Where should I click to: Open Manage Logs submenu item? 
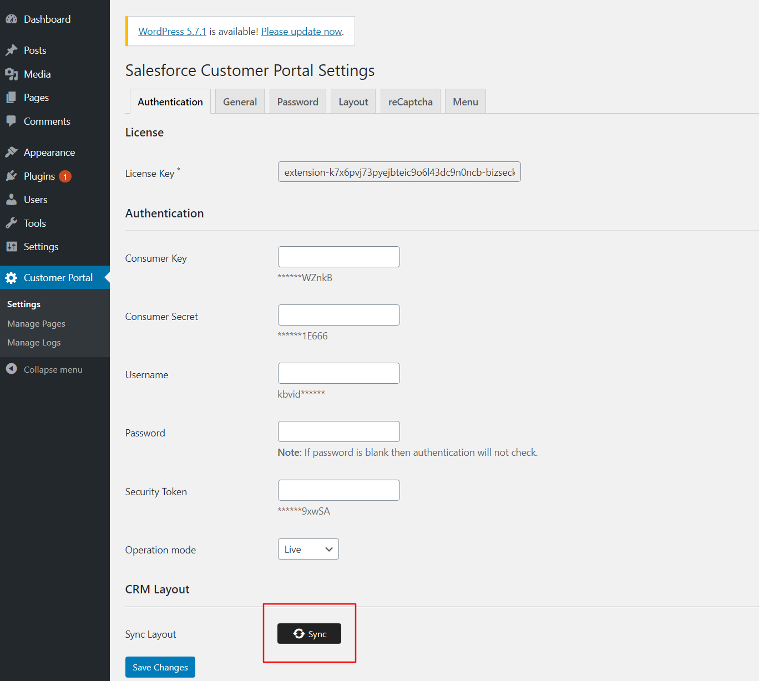point(34,343)
